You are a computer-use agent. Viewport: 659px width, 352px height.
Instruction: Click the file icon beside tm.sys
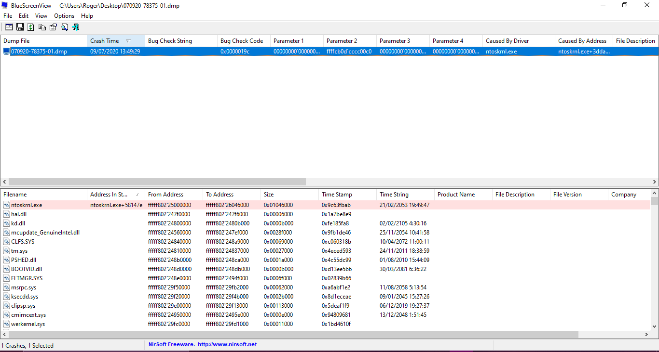(x=6, y=251)
